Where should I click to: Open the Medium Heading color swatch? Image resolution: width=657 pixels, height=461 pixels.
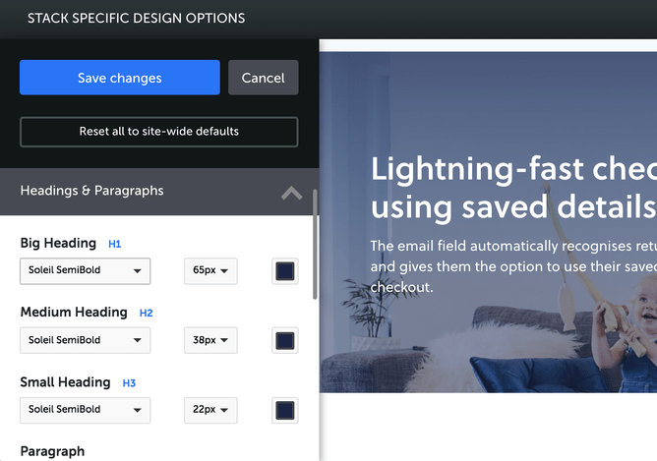pyautogui.click(x=284, y=340)
